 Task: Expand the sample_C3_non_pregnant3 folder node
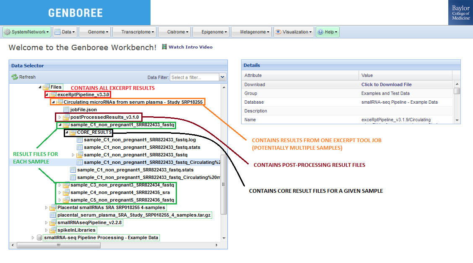(60, 185)
